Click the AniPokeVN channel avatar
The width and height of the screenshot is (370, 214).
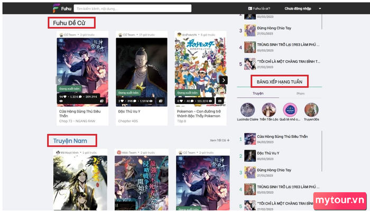pos(179,35)
